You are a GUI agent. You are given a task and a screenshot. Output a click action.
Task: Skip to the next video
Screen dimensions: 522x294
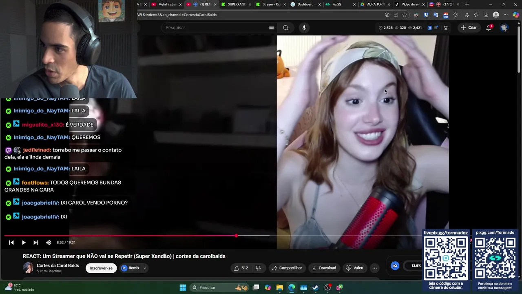pos(36,243)
